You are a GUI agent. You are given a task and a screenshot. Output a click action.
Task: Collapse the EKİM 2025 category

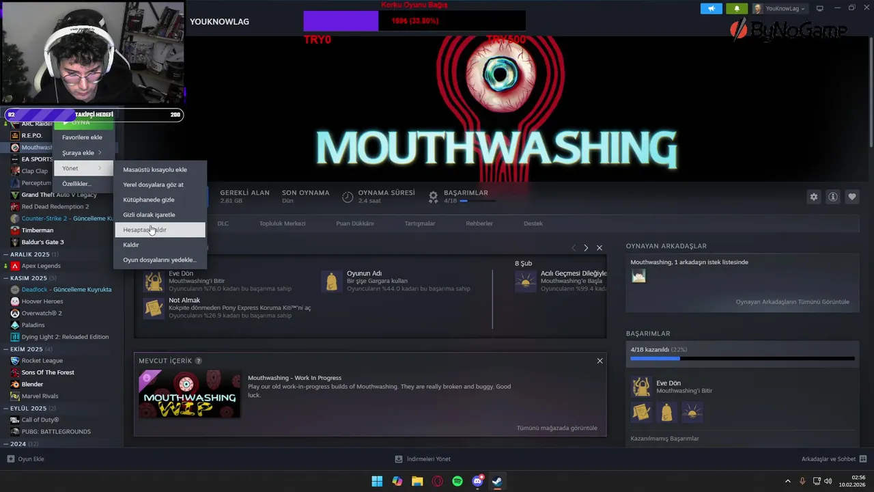click(6, 349)
